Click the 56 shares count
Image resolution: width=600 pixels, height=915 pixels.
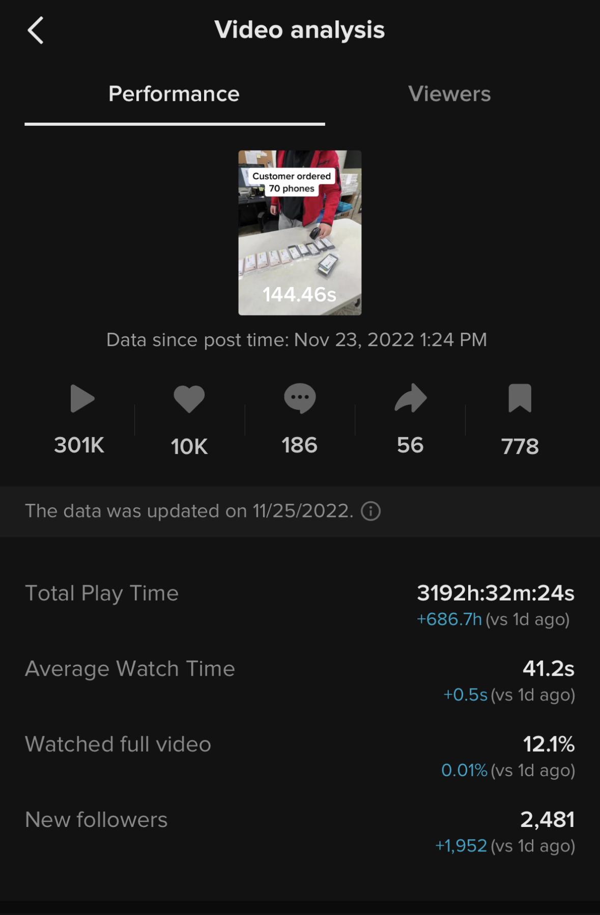tap(410, 445)
